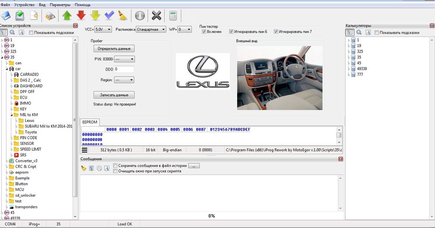The width and height of the screenshot is (435, 228).
Task: Select the SRS tree item
Action: point(23,155)
